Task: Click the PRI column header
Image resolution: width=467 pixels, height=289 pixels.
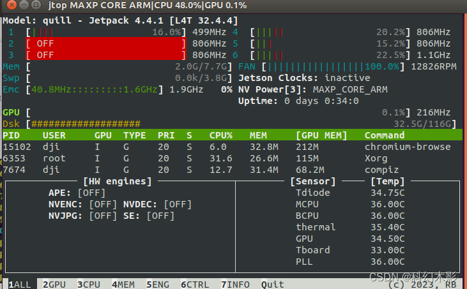Action: (166, 135)
